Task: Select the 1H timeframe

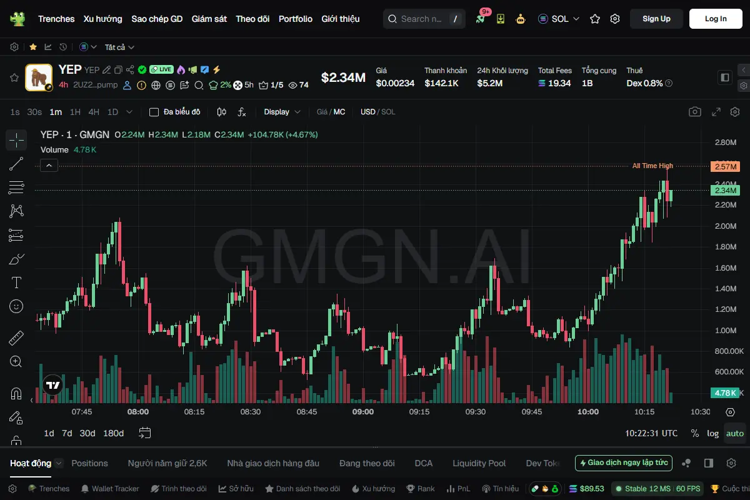Action: 75,112
